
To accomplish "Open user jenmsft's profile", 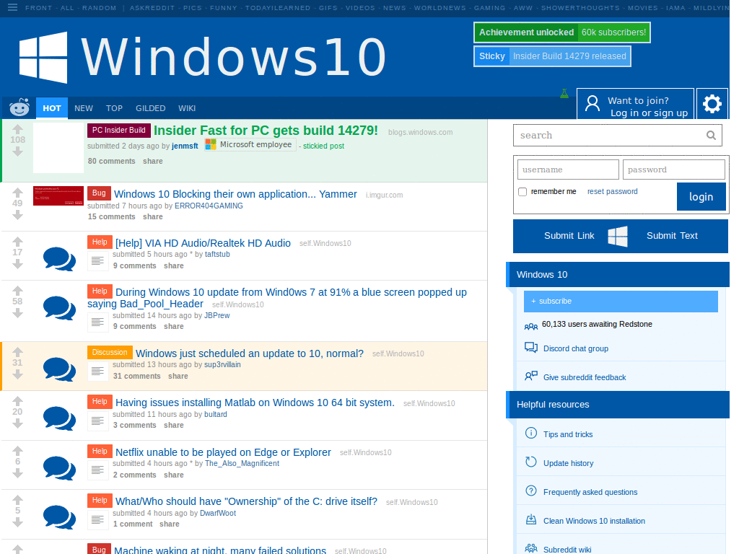I will [185, 146].
